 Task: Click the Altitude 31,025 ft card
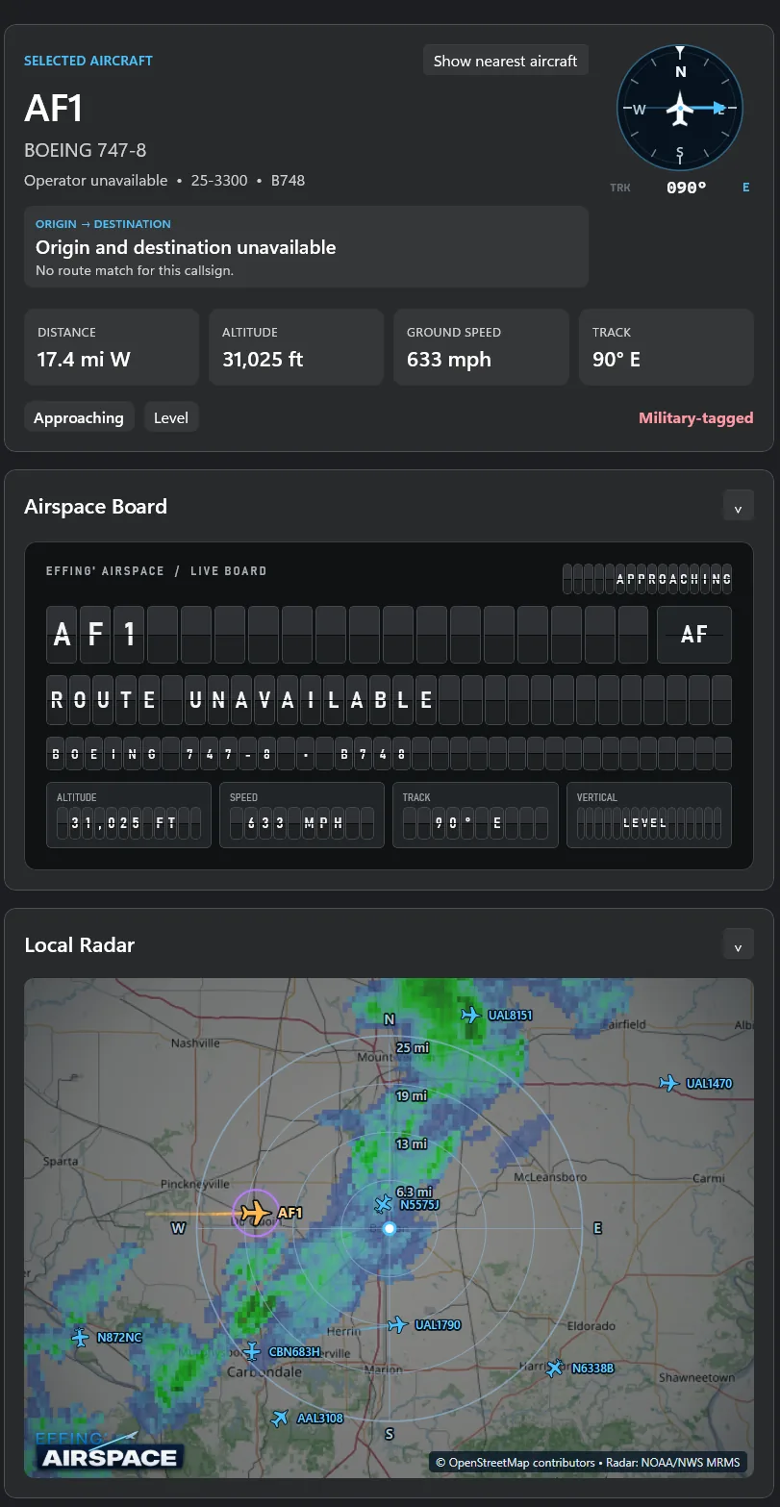point(296,347)
